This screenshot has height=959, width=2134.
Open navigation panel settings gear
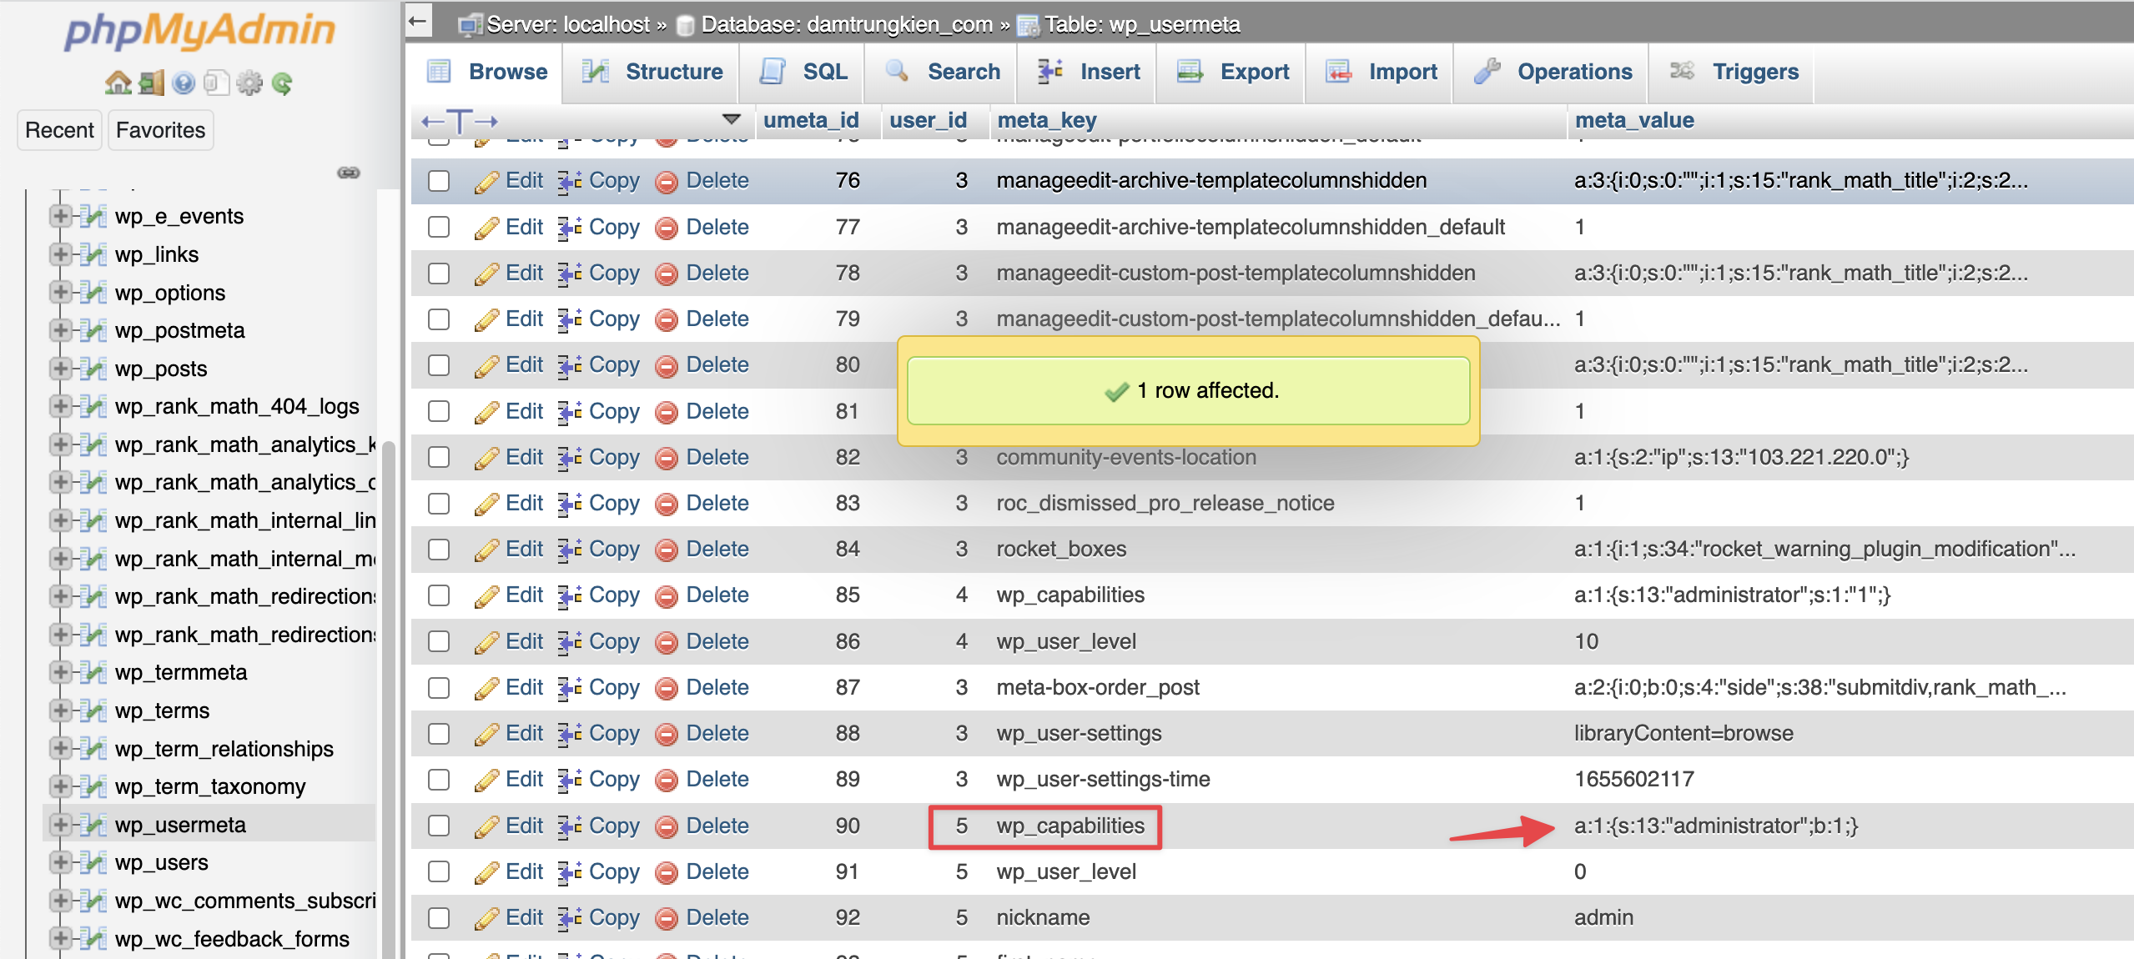tap(249, 83)
